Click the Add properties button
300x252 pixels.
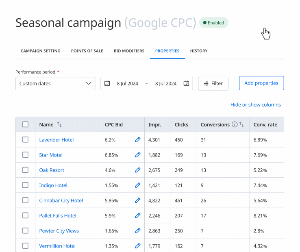pos(261,83)
